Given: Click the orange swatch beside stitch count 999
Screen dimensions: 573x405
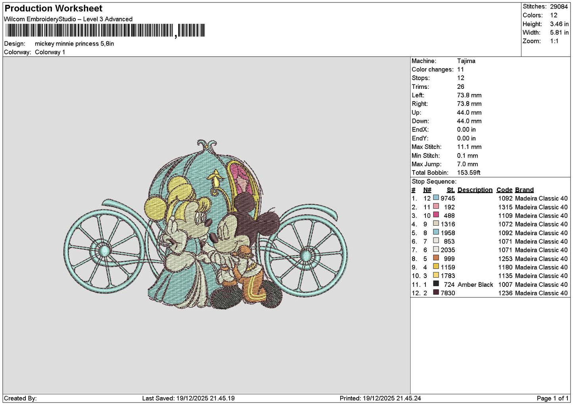Looking at the screenshot, I should tap(436, 258).
